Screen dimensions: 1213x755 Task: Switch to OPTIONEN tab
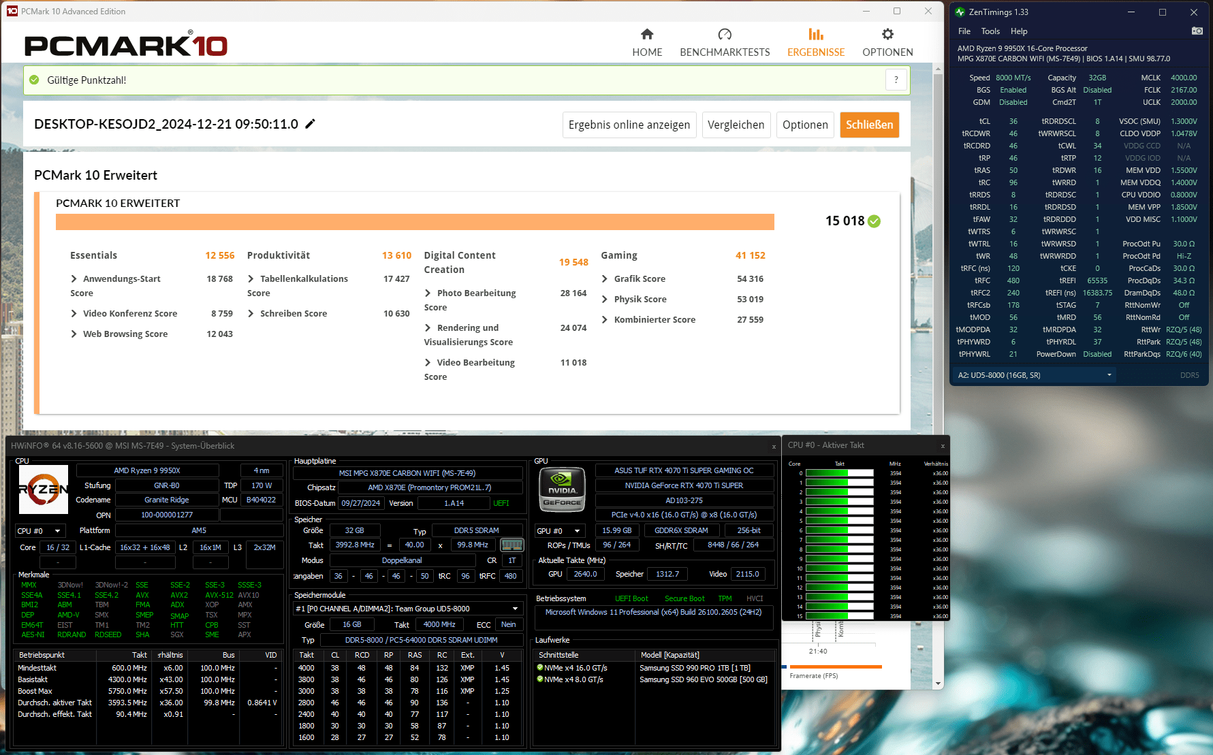pos(887,42)
